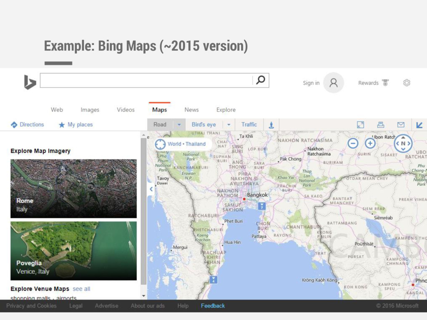The image size is (427, 320).
Task: Click the full screen map icon
Action: point(360,125)
